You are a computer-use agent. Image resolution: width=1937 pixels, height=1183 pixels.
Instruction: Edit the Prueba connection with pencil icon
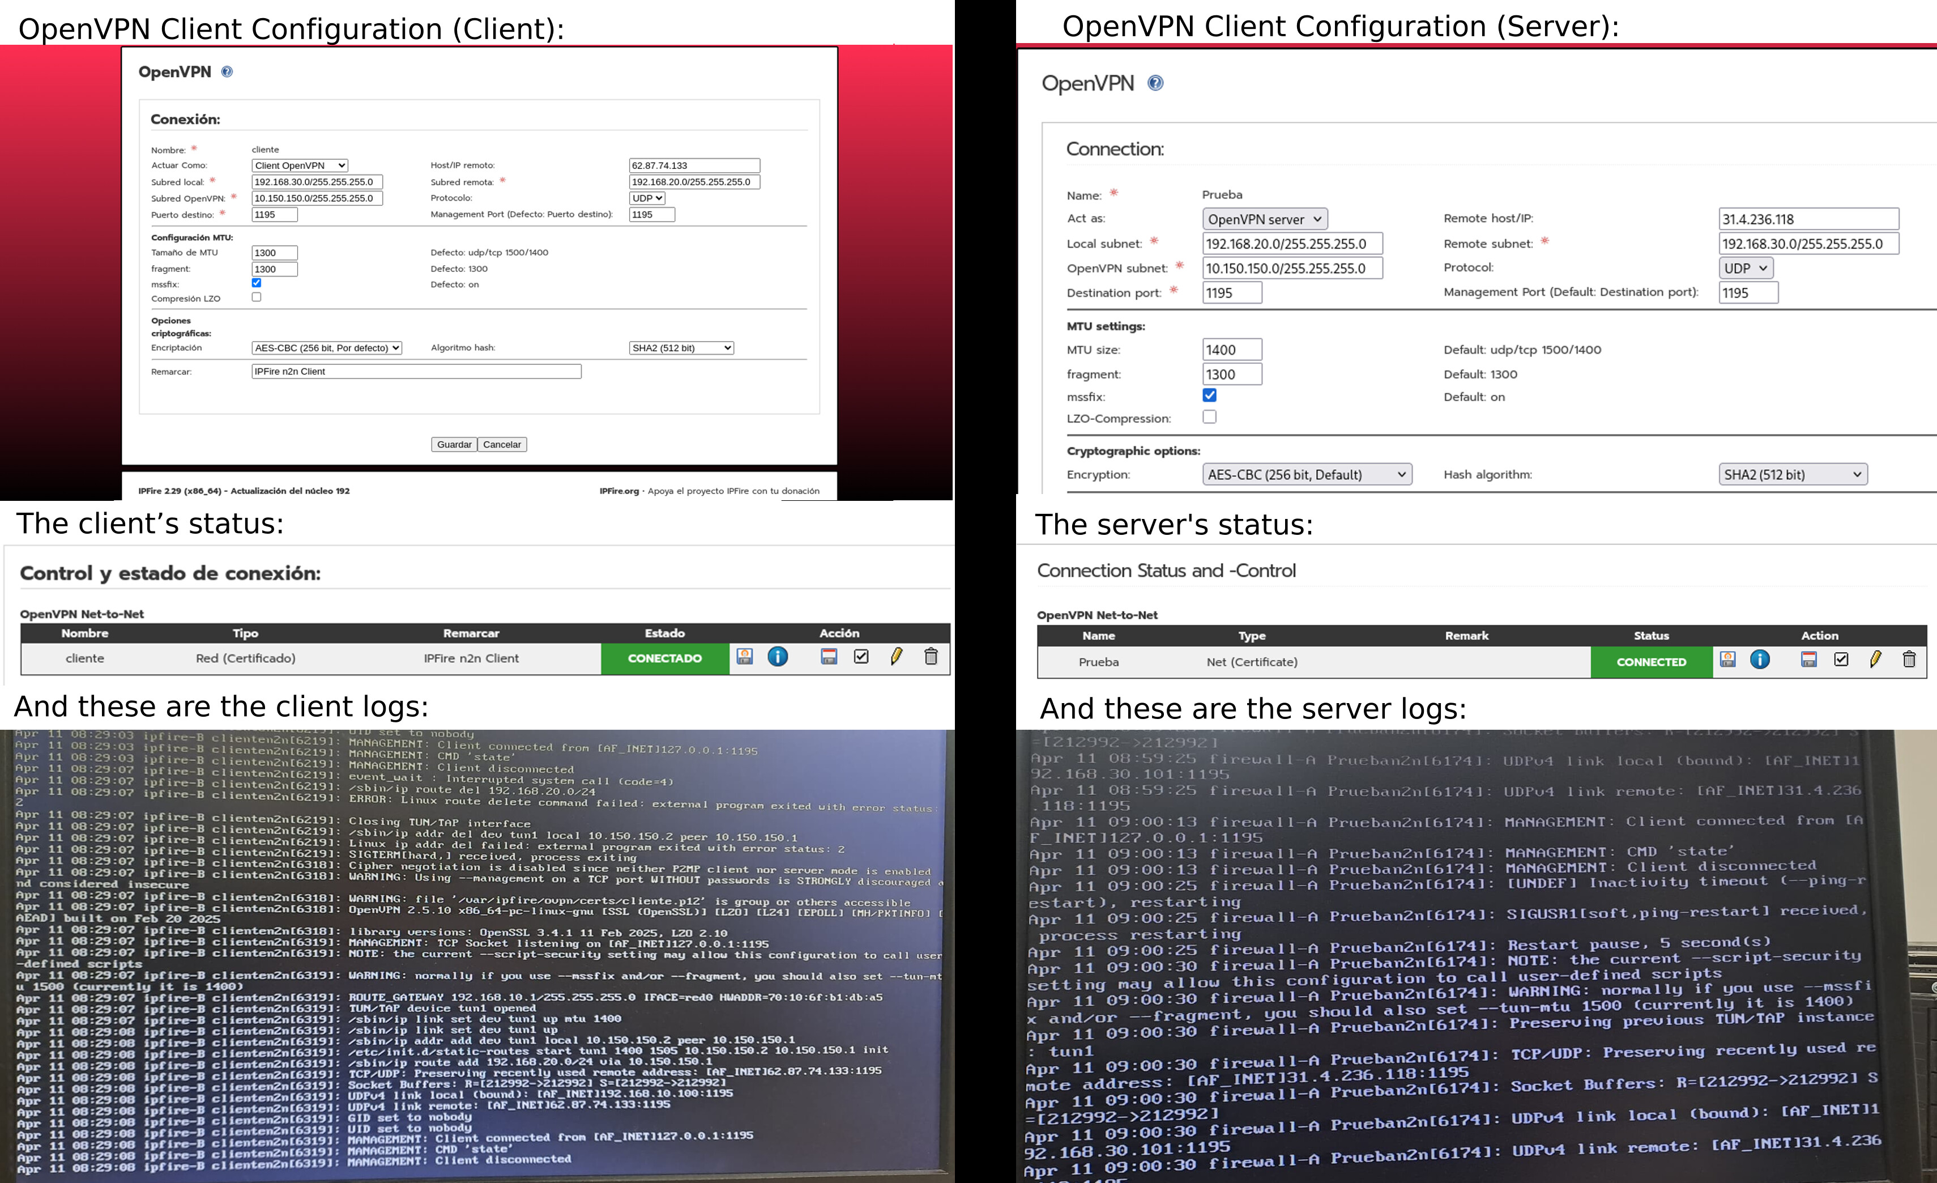pyautogui.click(x=1876, y=660)
